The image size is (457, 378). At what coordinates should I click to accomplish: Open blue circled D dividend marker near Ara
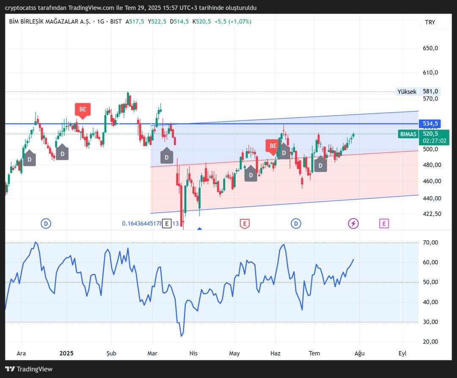(46, 224)
